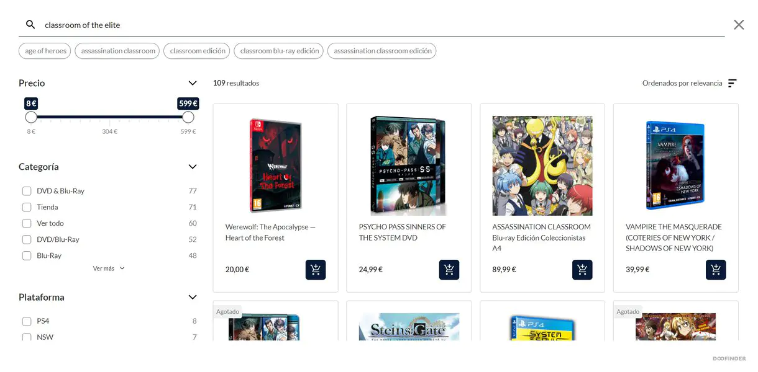Pick 'assassination classroom edición' suggestion chip

[x=383, y=51]
